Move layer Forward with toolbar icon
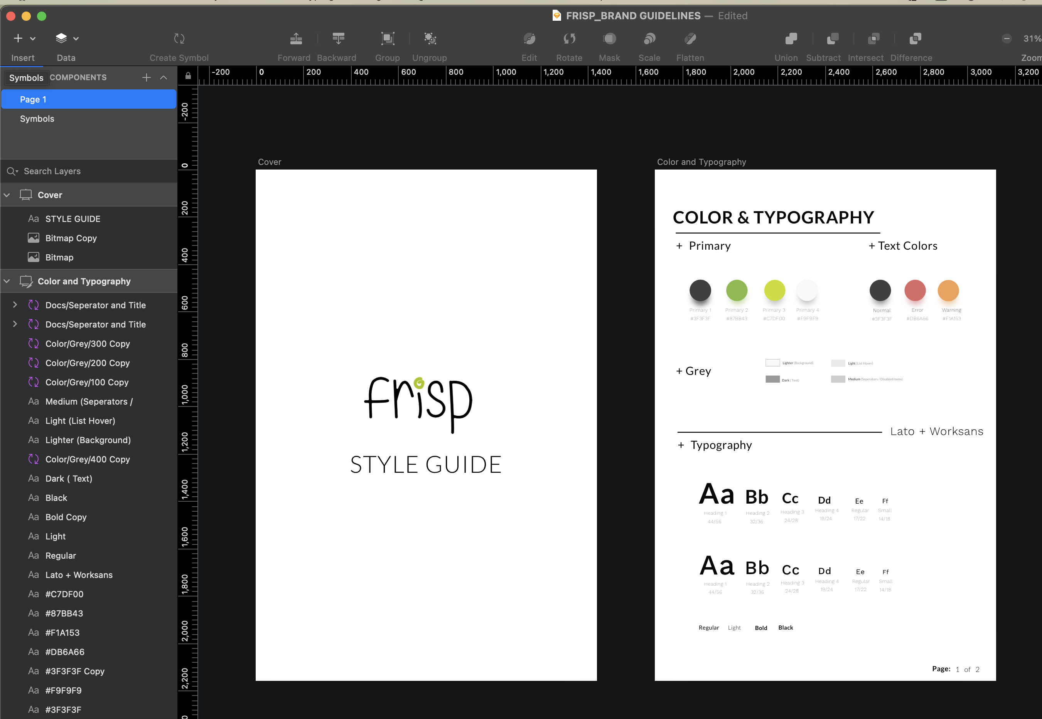The width and height of the screenshot is (1042, 719). (296, 39)
